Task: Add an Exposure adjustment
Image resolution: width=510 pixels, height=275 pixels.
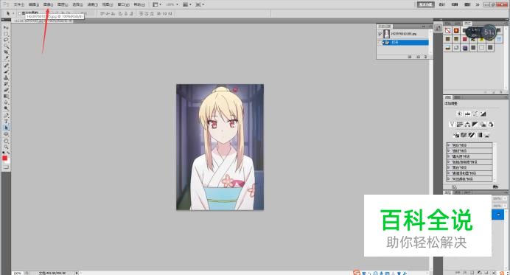Action: [x=483, y=114]
